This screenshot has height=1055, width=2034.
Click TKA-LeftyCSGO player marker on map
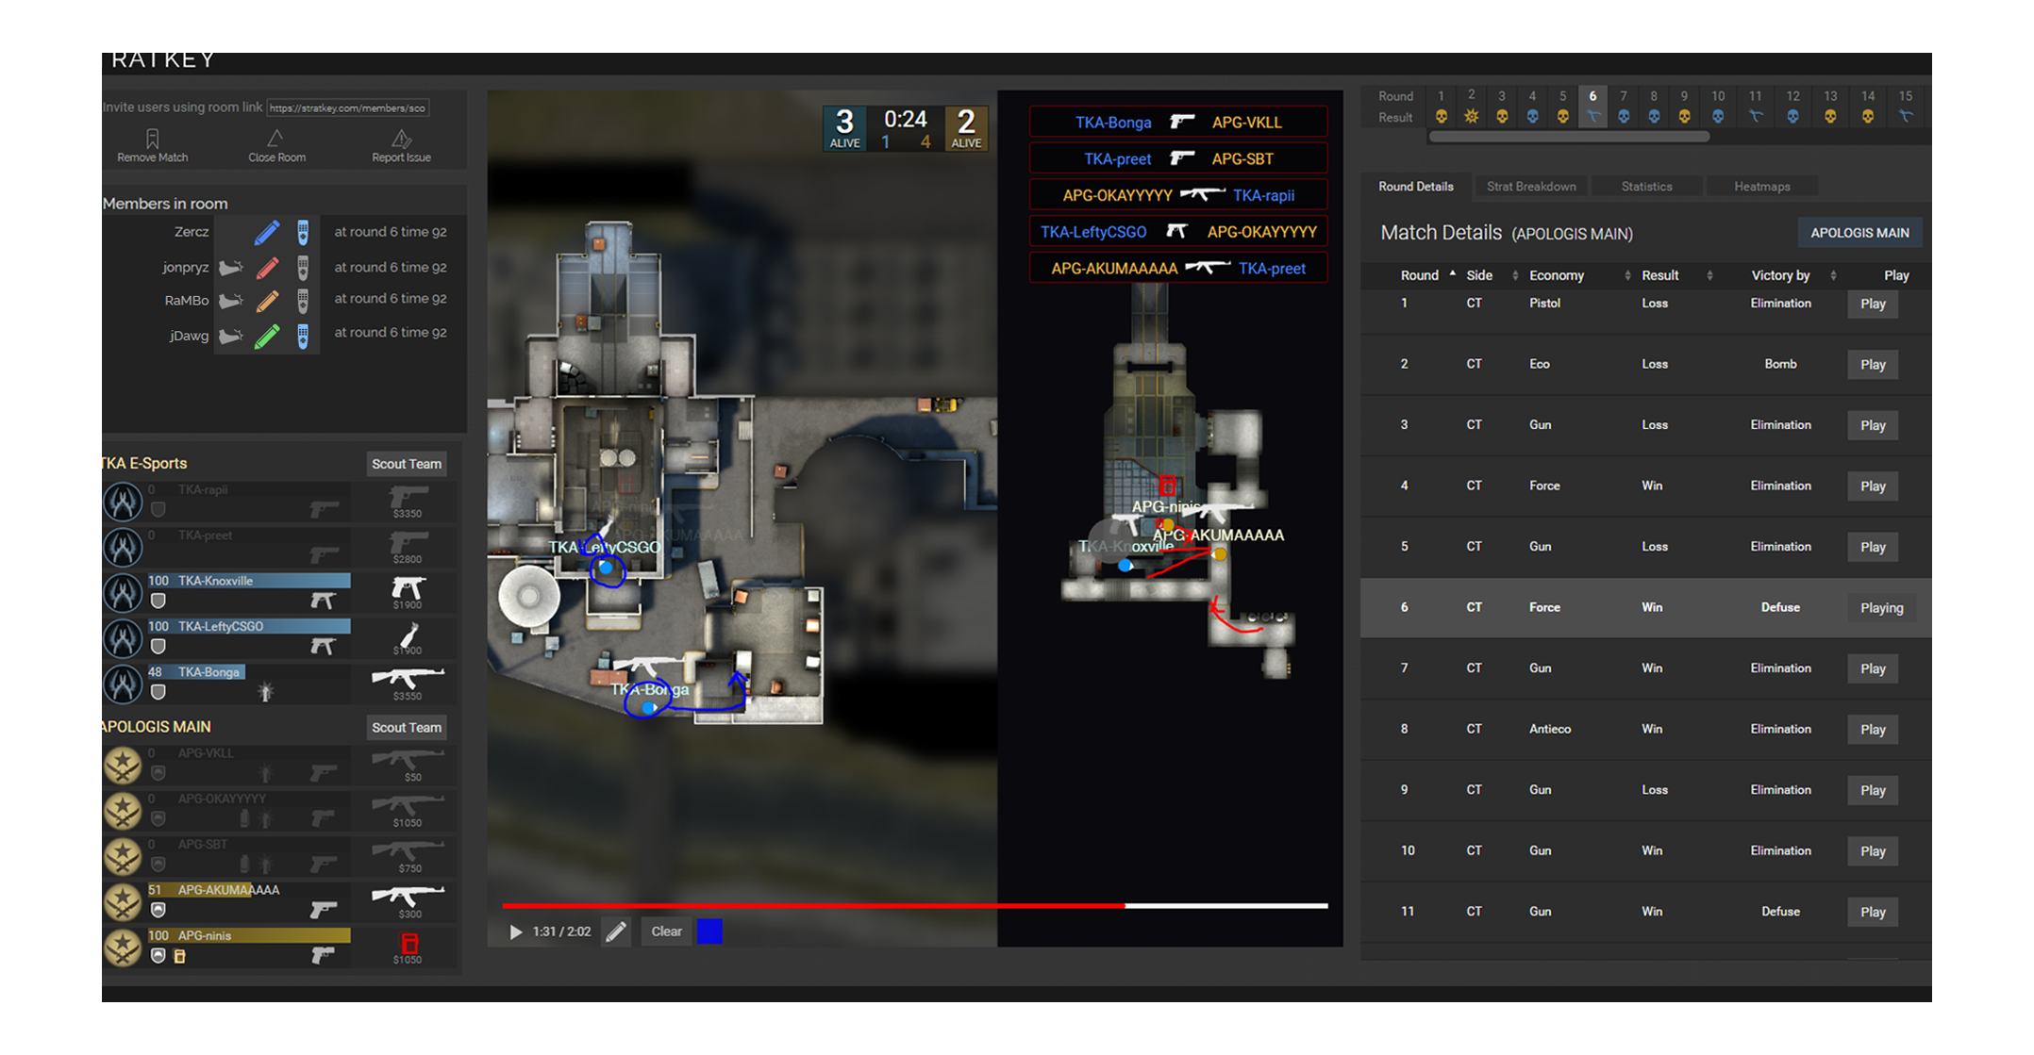pos(606,568)
